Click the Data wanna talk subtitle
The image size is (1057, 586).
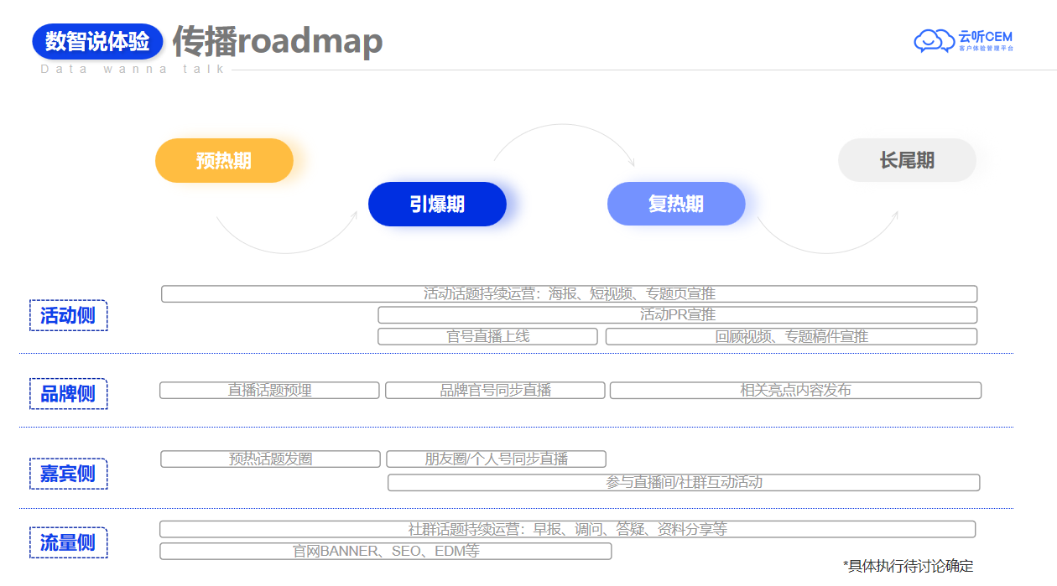pyautogui.click(x=133, y=69)
